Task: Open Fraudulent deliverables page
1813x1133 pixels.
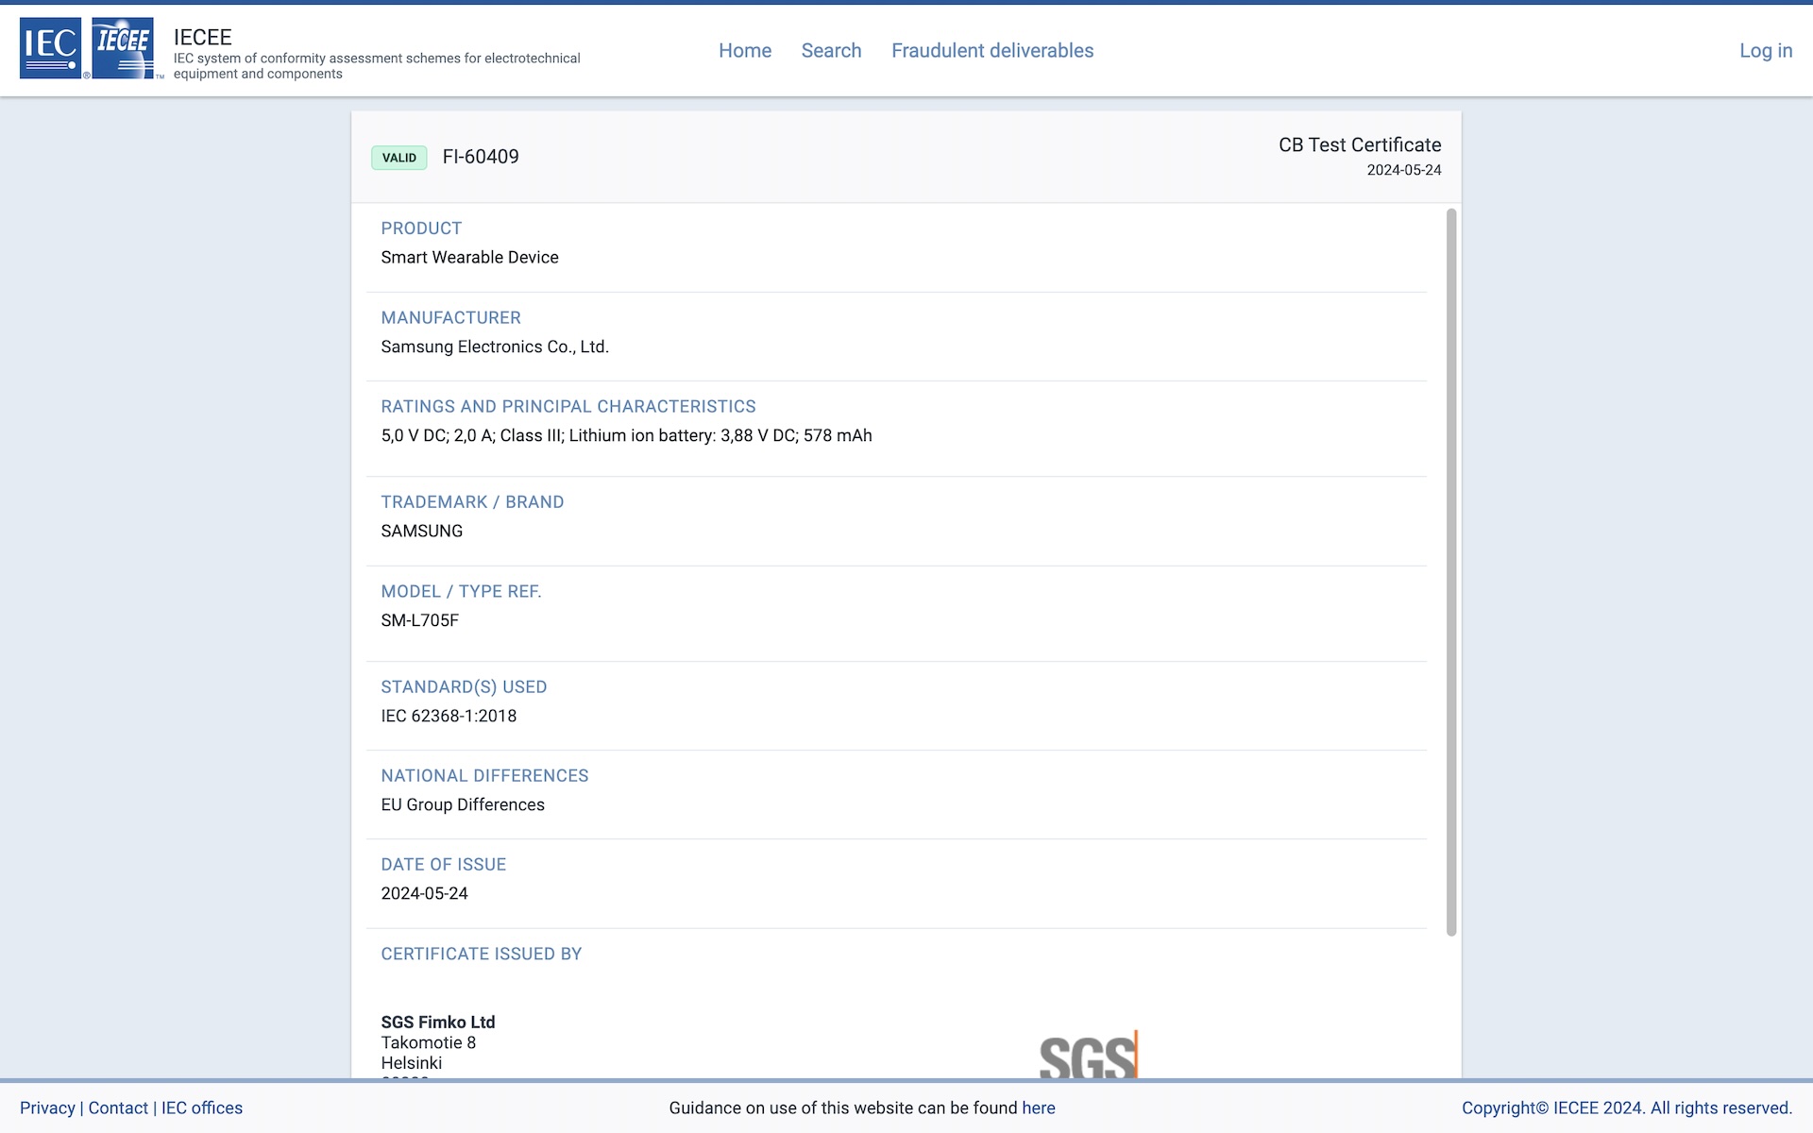Action: click(991, 51)
